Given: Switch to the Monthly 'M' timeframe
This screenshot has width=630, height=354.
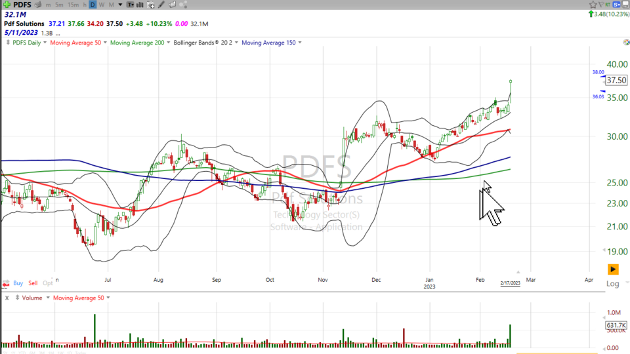Looking at the screenshot, I should 112,5.
